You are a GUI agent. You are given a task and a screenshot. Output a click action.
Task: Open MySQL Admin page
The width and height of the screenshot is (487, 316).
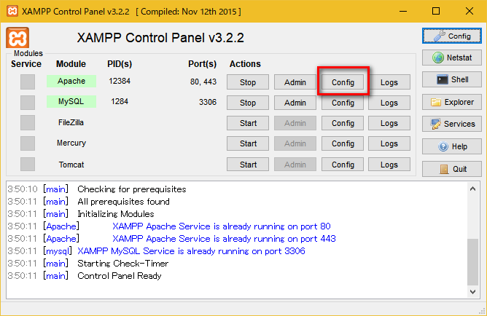(x=295, y=103)
